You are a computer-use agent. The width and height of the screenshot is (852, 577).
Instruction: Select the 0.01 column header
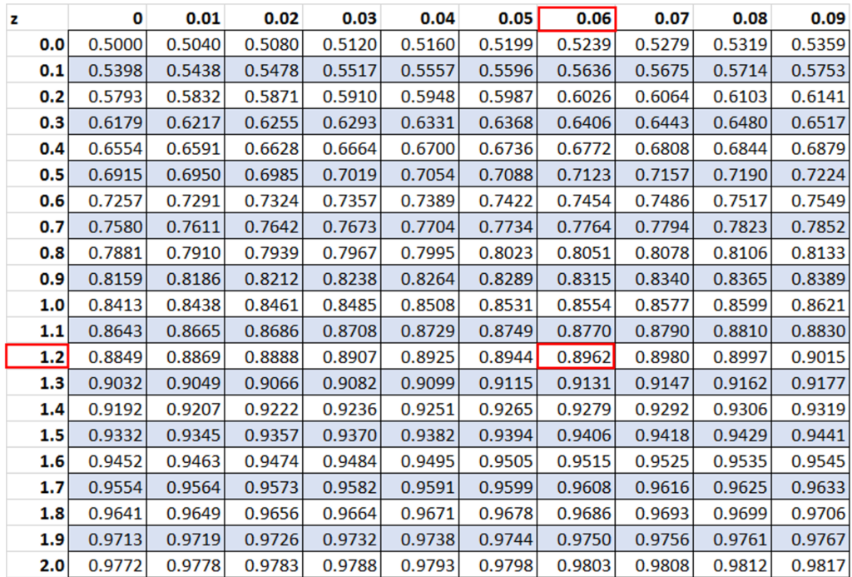186,17
